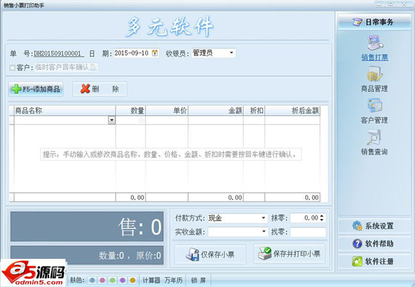Open the 销售打票 sales ticket icon
415x287 pixels.
tap(375, 48)
